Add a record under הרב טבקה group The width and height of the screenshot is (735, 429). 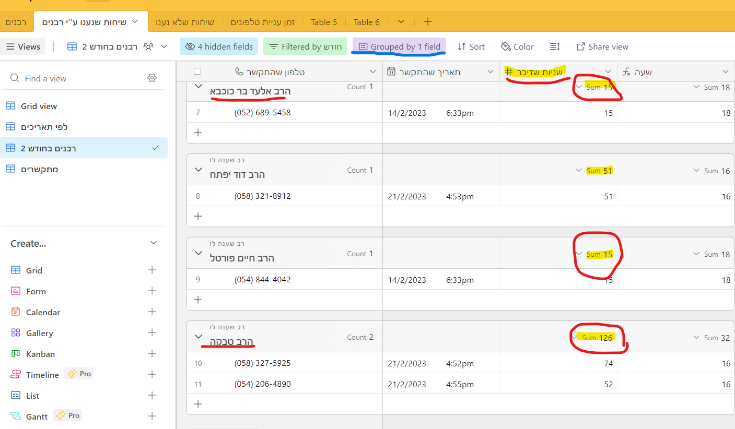(198, 404)
